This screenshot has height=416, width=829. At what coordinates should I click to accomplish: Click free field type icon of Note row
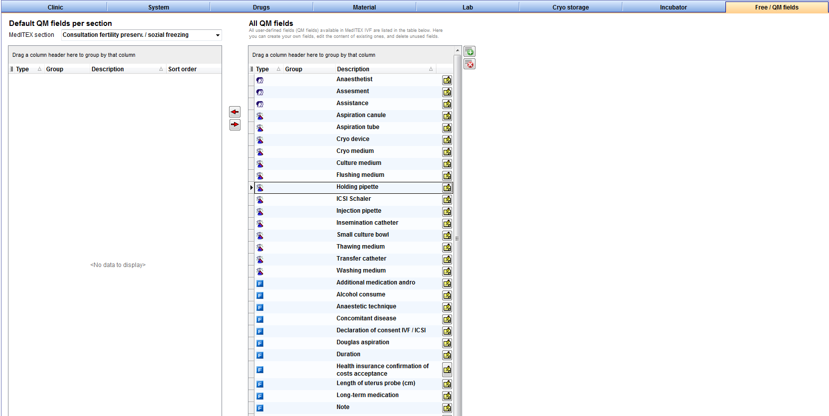click(x=260, y=408)
